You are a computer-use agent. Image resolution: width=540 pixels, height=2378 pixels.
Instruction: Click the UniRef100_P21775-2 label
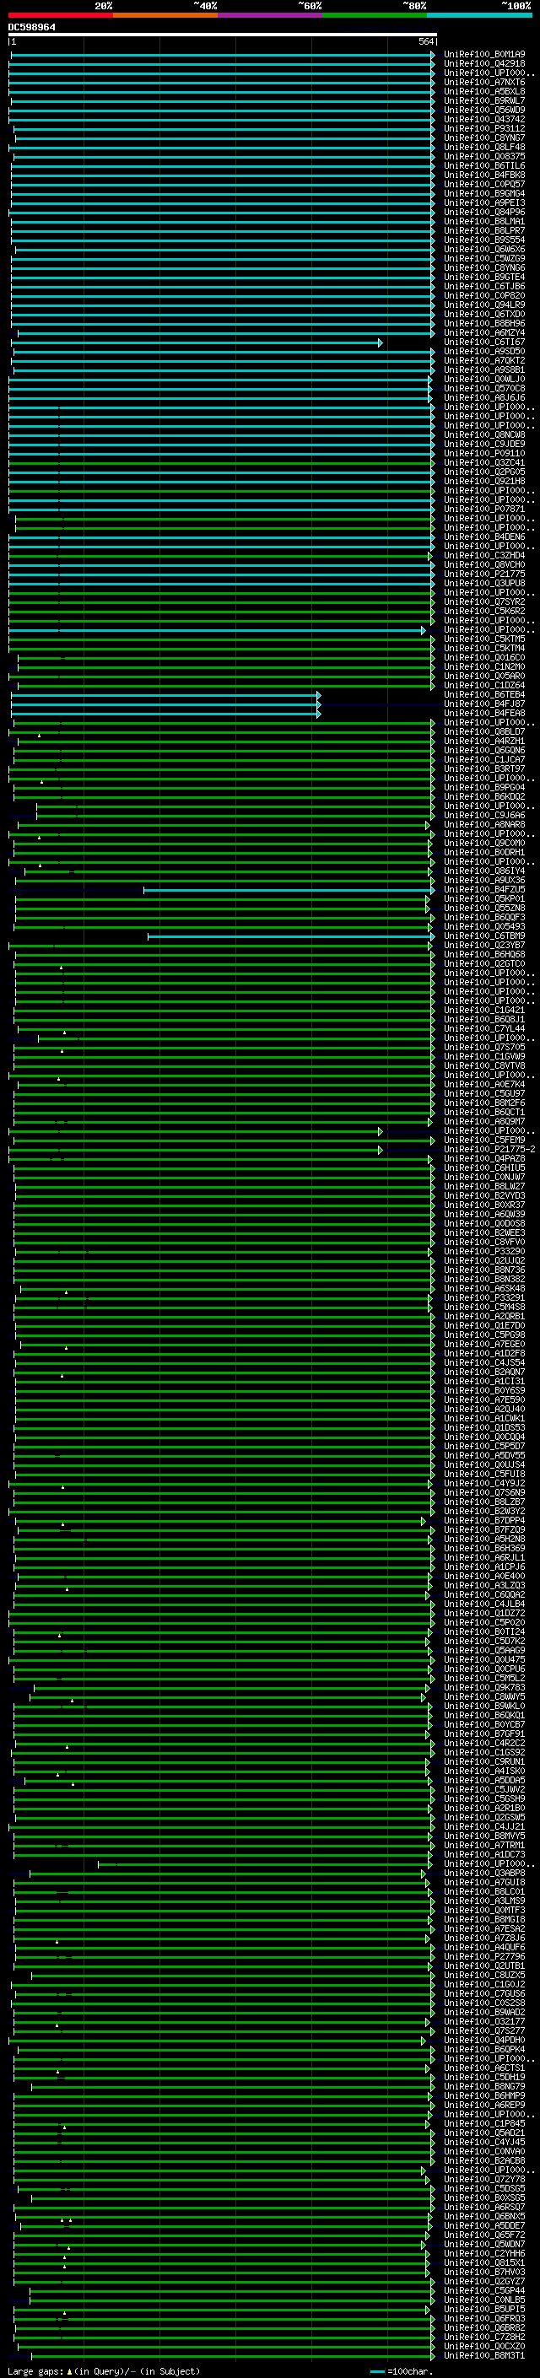[x=489, y=1149]
